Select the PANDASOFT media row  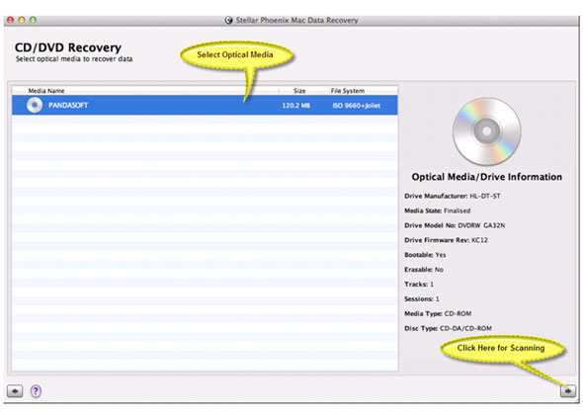205,105
